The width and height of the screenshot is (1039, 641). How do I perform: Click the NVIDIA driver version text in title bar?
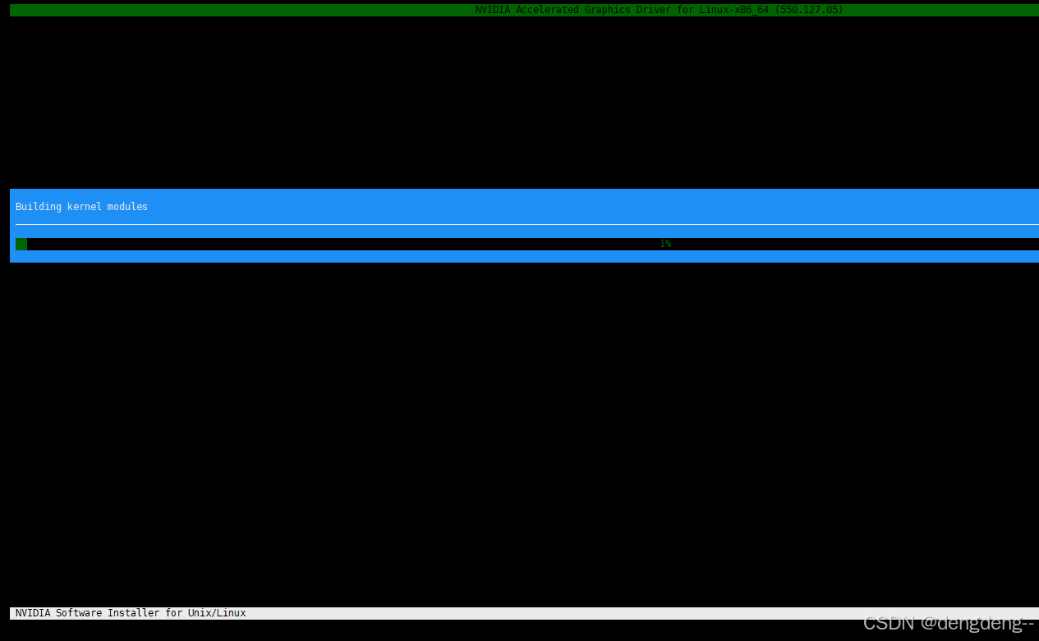[809, 9]
